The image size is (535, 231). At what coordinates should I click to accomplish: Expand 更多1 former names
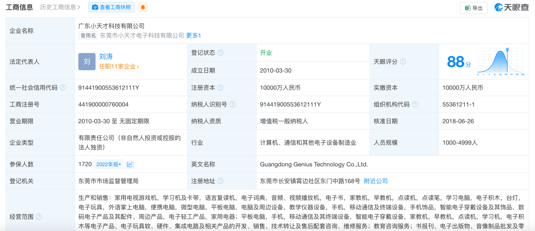pos(194,36)
